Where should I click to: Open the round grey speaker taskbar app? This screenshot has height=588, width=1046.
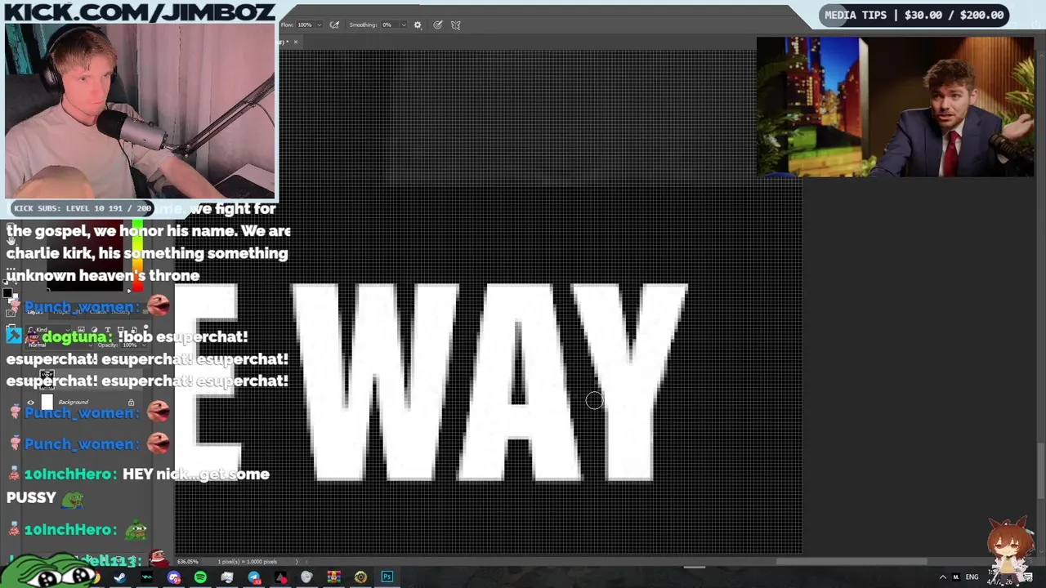point(307,577)
